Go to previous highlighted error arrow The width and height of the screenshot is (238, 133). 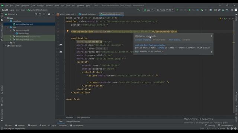tap(230, 18)
